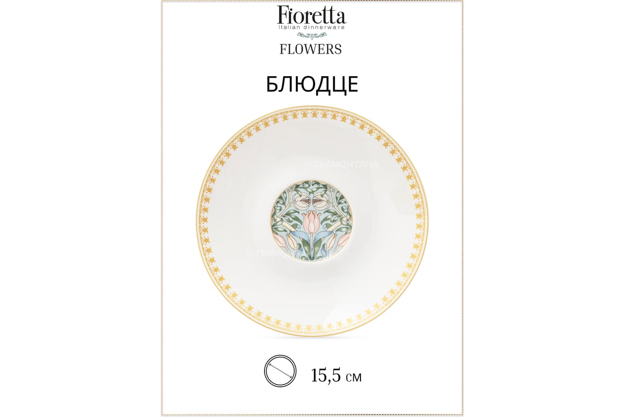The width and height of the screenshot is (625, 417).
Task: Click the '15,5 см' size label
Action: [x=336, y=375]
